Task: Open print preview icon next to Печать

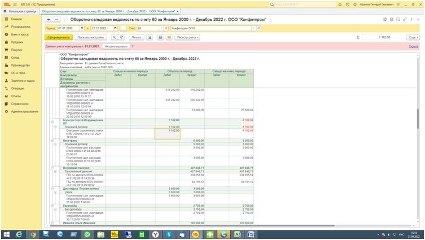Action: tap(150, 37)
